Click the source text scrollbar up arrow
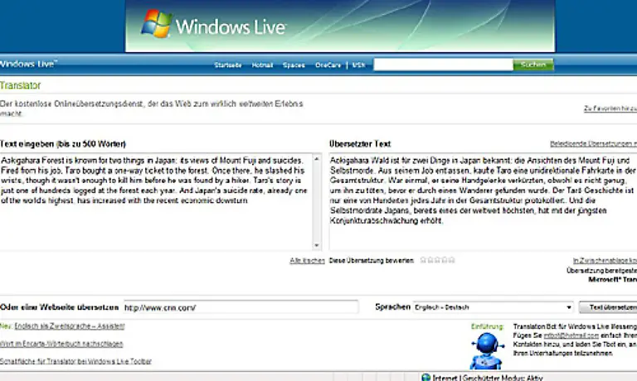 [317, 159]
